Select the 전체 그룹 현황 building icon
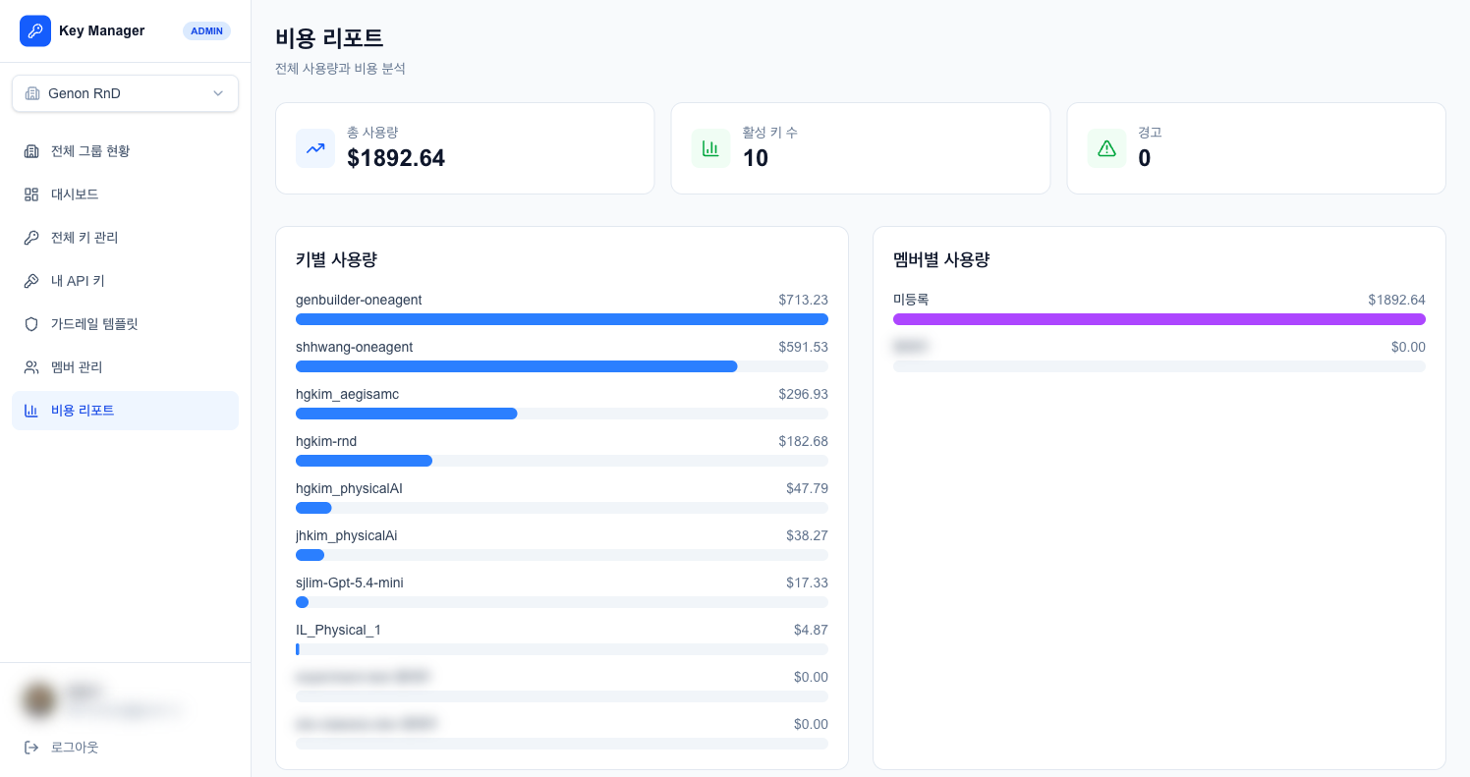The width and height of the screenshot is (1470, 777). pos(32,150)
